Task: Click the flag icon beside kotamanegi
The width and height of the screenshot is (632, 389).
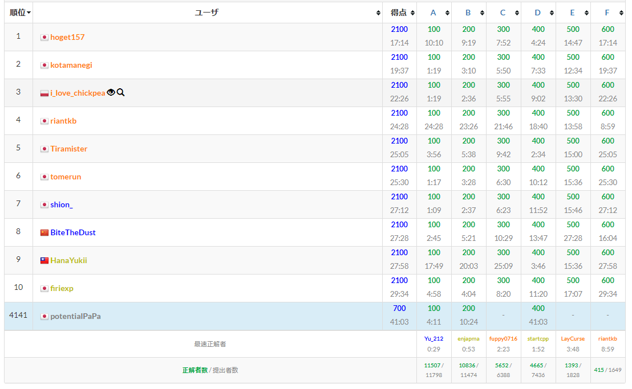Action: pos(44,65)
